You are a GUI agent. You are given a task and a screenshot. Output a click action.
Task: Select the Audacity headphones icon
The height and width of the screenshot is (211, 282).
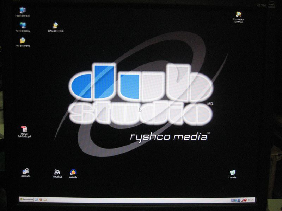tap(73, 172)
